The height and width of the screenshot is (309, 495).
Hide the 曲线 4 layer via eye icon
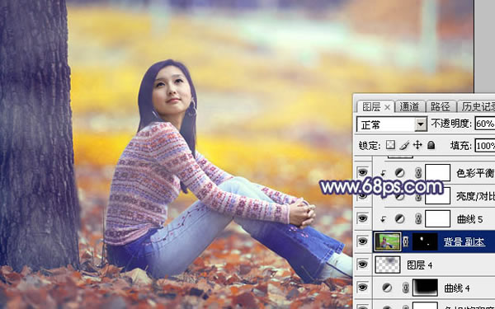click(x=362, y=288)
